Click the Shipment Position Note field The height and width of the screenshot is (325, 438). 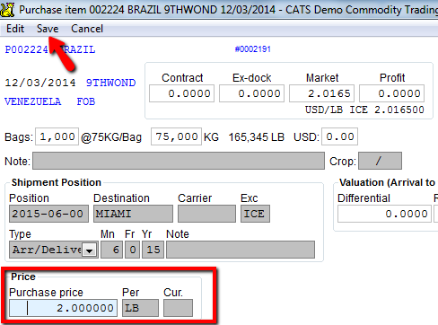click(x=241, y=250)
